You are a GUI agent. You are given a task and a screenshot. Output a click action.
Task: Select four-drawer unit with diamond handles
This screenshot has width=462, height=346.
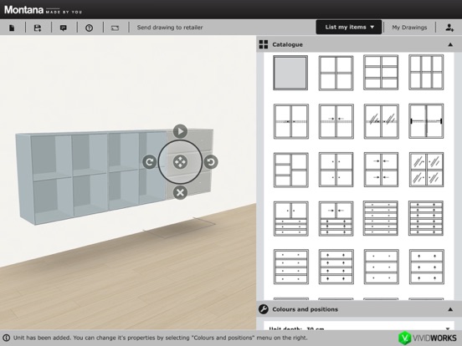pos(336,267)
